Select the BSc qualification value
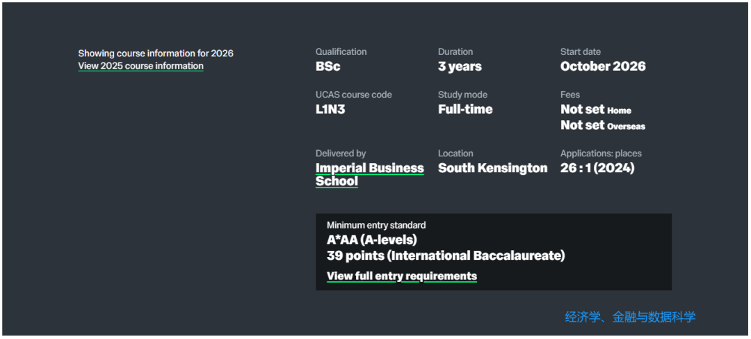751x339 pixels. point(328,67)
